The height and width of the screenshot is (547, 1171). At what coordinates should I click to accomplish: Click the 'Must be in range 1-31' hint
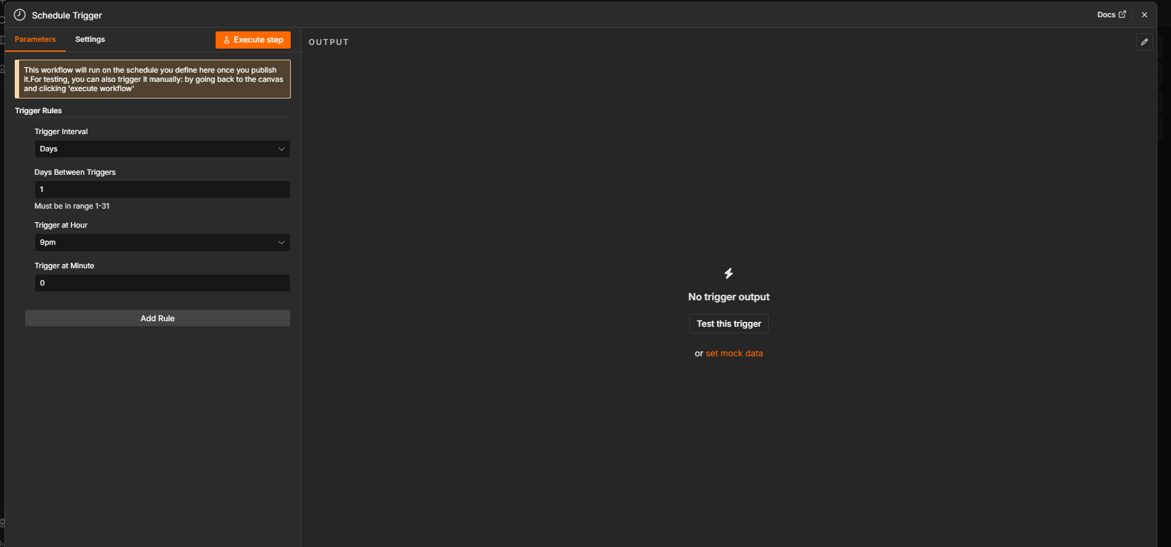click(x=72, y=206)
